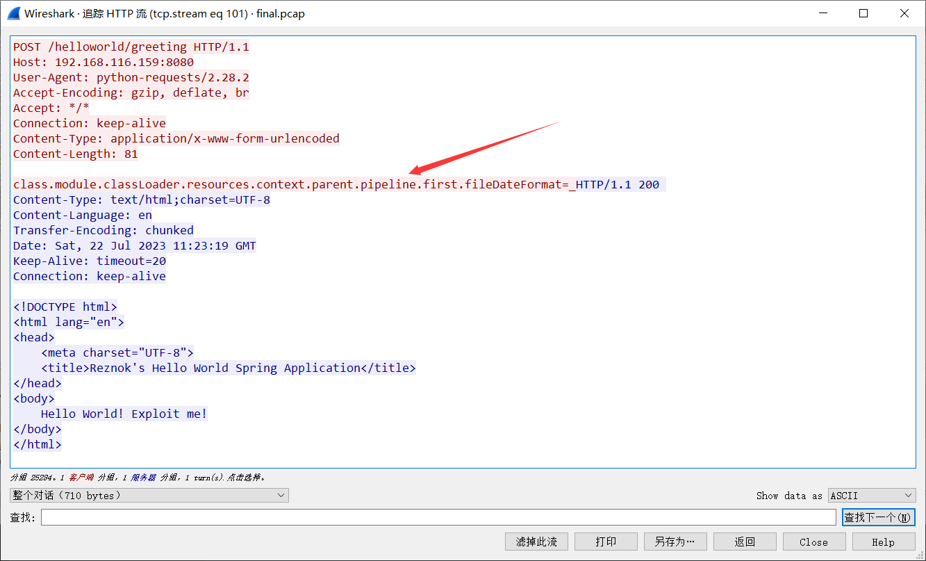Minimize the Wireshark stream window
926x561 pixels.
coord(823,13)
